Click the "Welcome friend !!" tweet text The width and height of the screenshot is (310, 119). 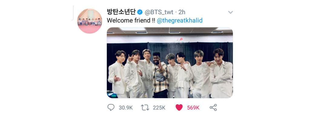[x=131, y=21]
